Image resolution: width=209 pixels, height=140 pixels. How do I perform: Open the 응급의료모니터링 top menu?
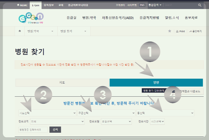coord(78,5)
